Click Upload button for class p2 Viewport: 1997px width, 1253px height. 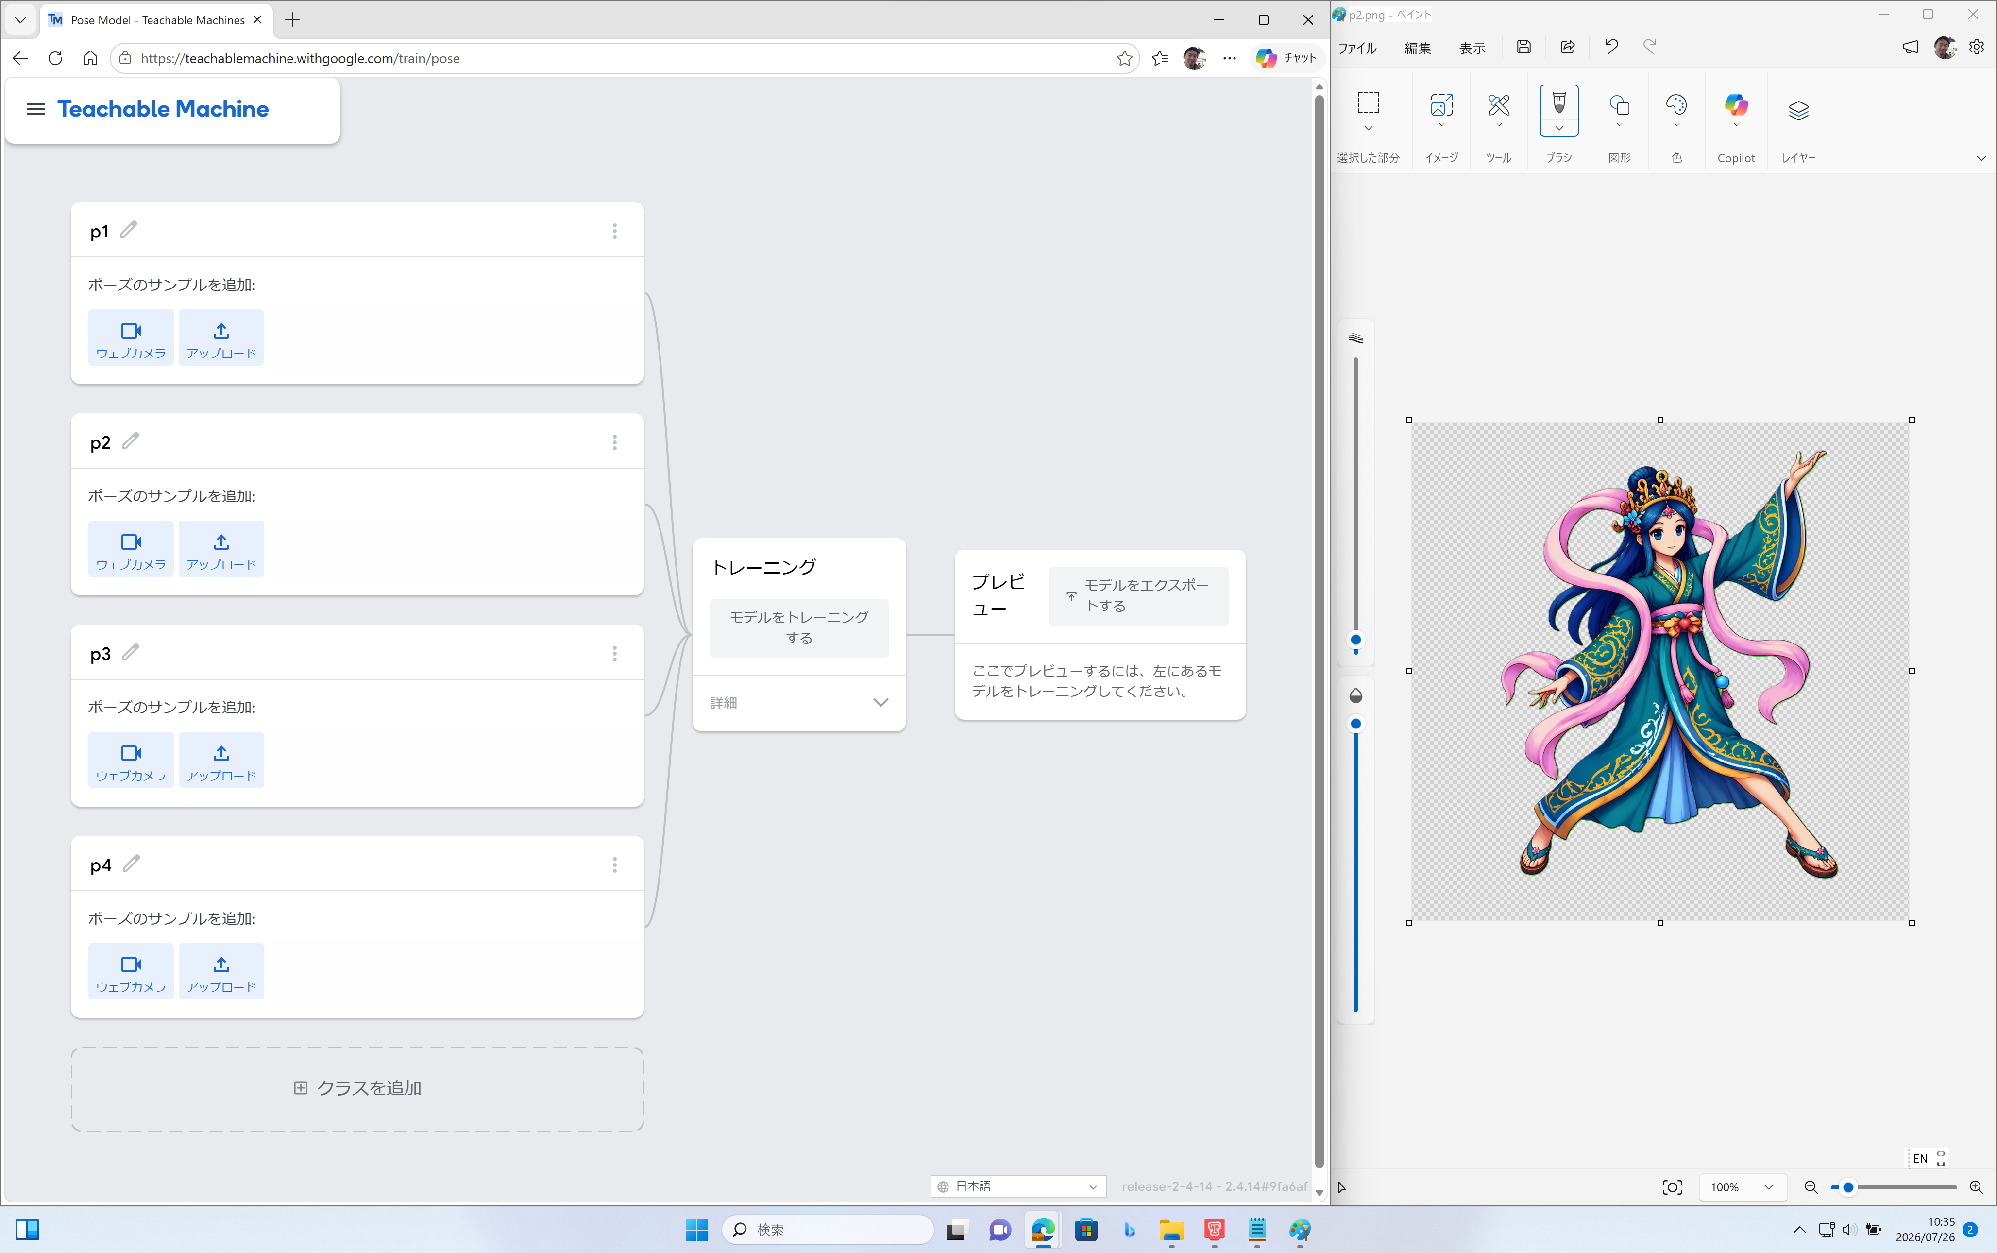tap(221, 549)
